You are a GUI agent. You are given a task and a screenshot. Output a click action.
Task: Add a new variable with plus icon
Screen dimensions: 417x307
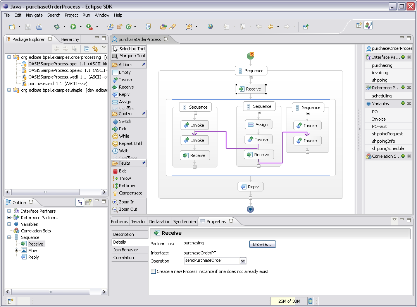point(403,104)
